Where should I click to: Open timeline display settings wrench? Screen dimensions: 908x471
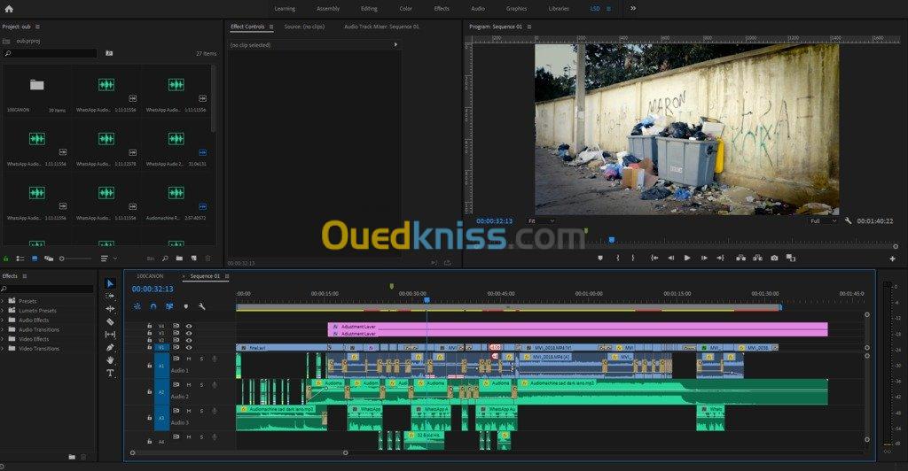[202, 306]
